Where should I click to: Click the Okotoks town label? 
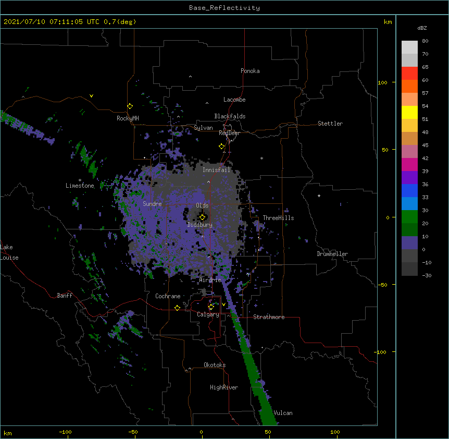[215, 365]
